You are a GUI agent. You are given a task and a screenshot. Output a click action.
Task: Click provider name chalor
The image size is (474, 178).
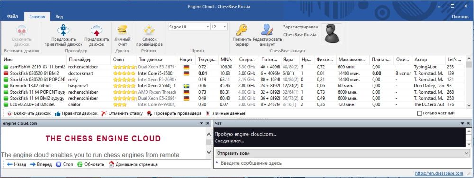click(74, 104)
